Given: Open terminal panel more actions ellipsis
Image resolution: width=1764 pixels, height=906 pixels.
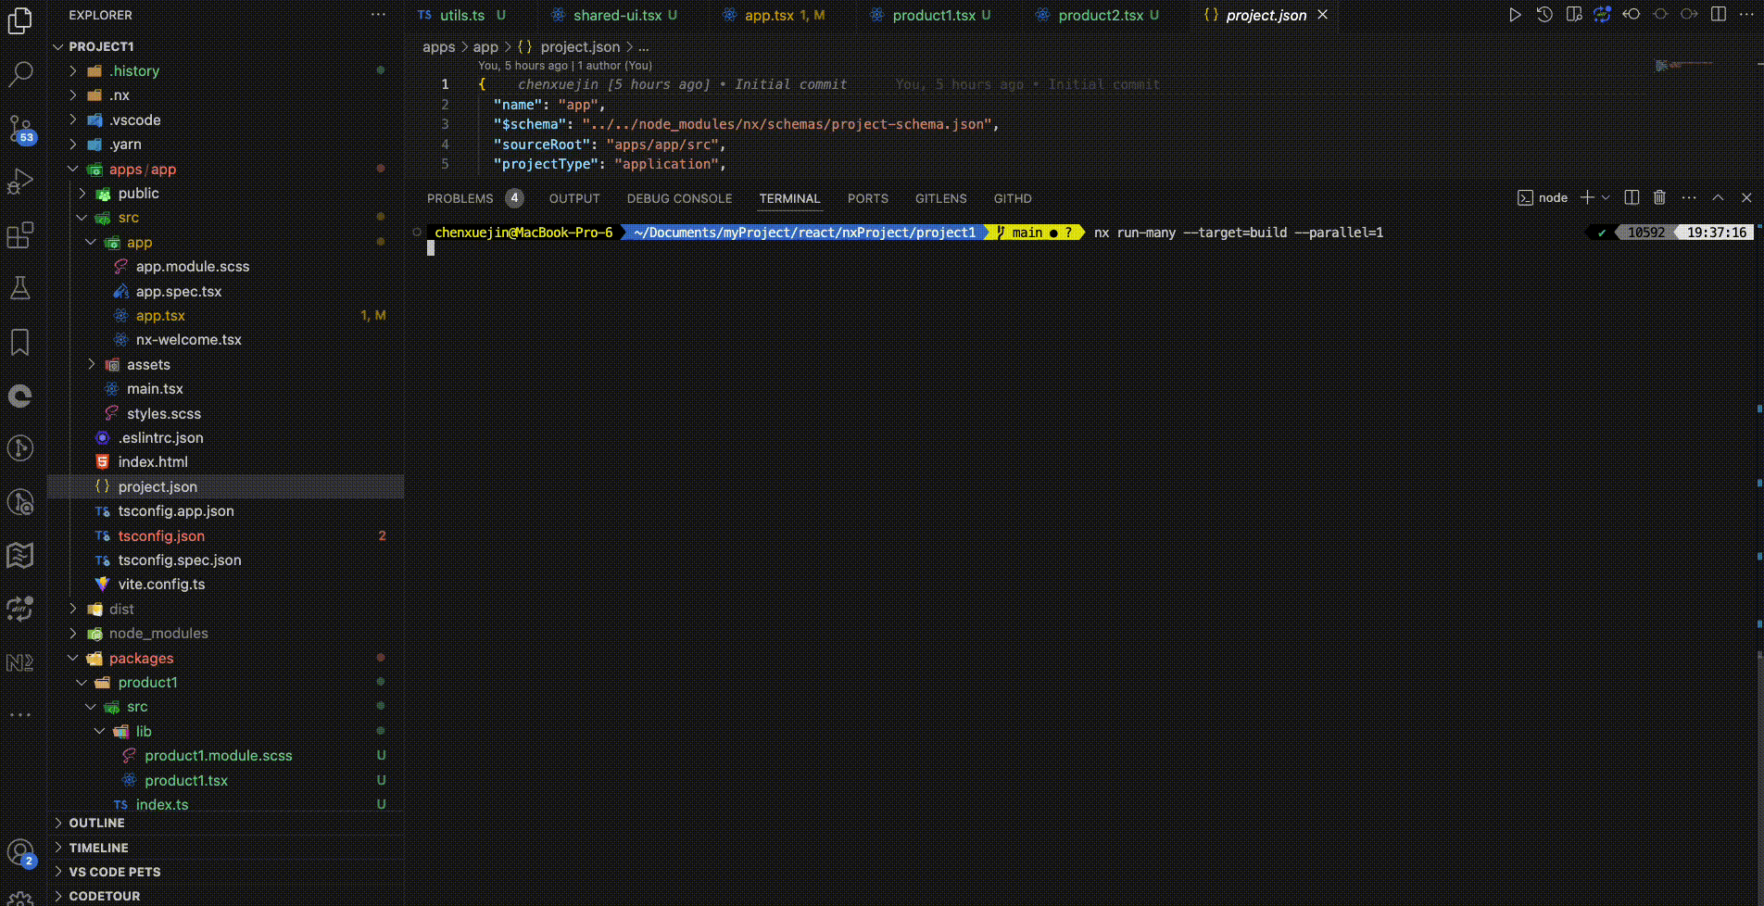Looking at the screenshot, I should tap(1689, 197).
